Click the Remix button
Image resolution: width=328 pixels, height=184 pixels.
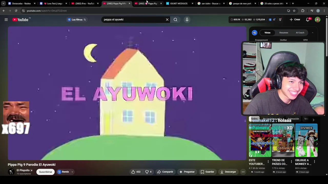point(63,172)
